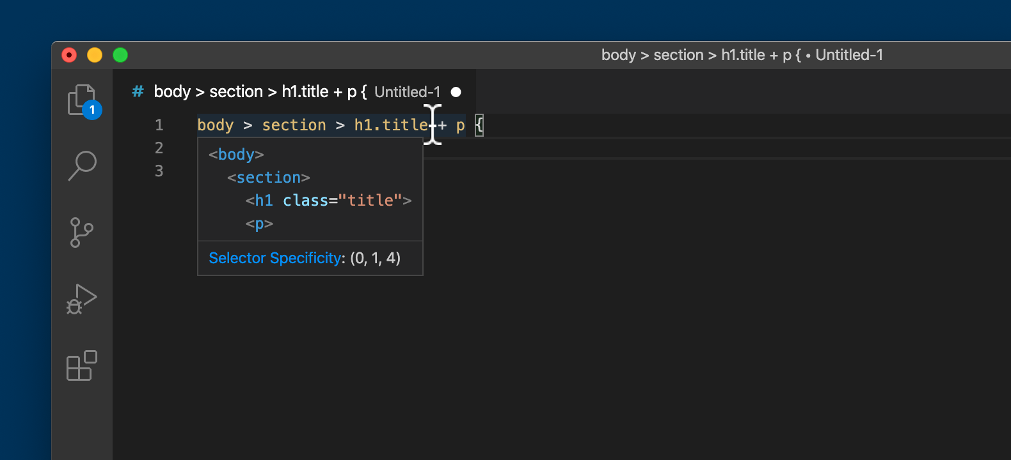Click the <section> line in the hover popup
This screenshot has height=460, width=1011.
point(268,178)
